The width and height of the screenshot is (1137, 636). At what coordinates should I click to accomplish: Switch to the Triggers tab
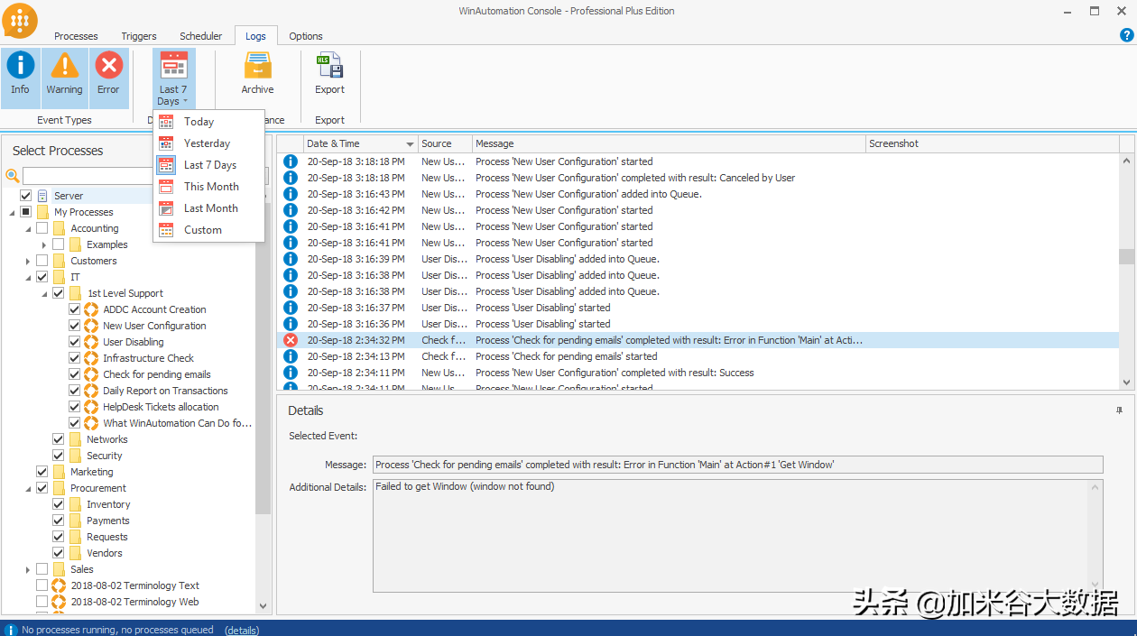tap(139, 36)
